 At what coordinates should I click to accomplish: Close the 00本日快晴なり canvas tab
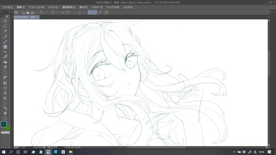point(38,17)
